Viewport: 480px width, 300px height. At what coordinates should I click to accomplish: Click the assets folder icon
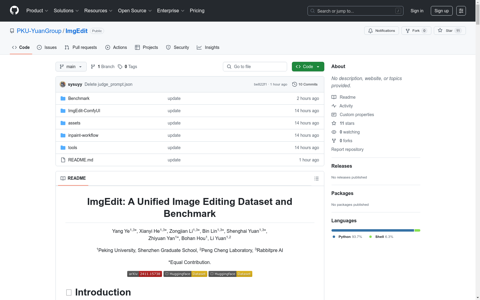point(63,123)
